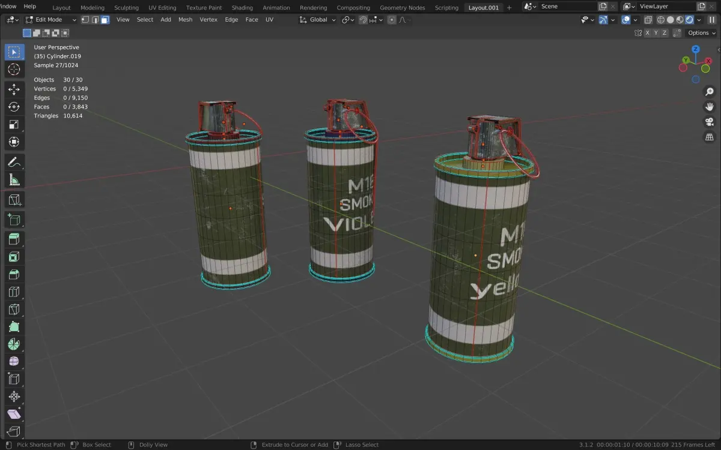Toggle Z axis mesh symmetry
Image resolution: width=721 pixels, height=450 pixels.
pyautogui.click(x=665, y=33)
